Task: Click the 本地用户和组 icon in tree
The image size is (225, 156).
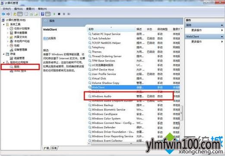Action: click(x=12, y=41)
